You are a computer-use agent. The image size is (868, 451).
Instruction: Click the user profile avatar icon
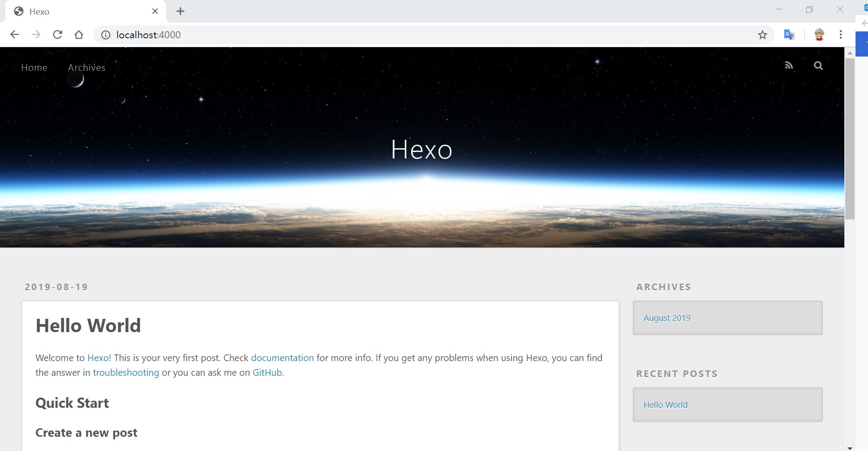pyautogui.click(x=819, y=35)
